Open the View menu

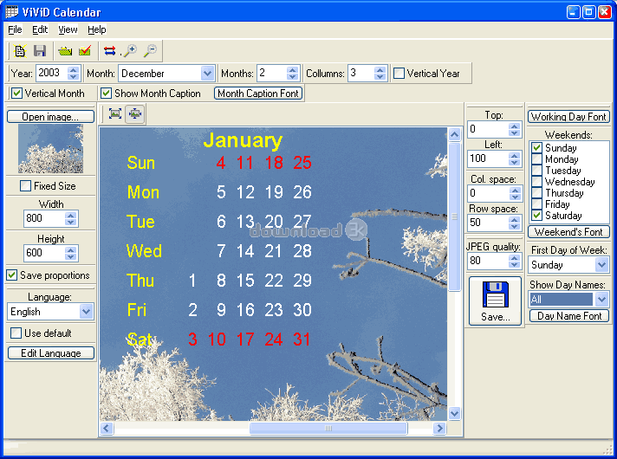tap(68, 29)
